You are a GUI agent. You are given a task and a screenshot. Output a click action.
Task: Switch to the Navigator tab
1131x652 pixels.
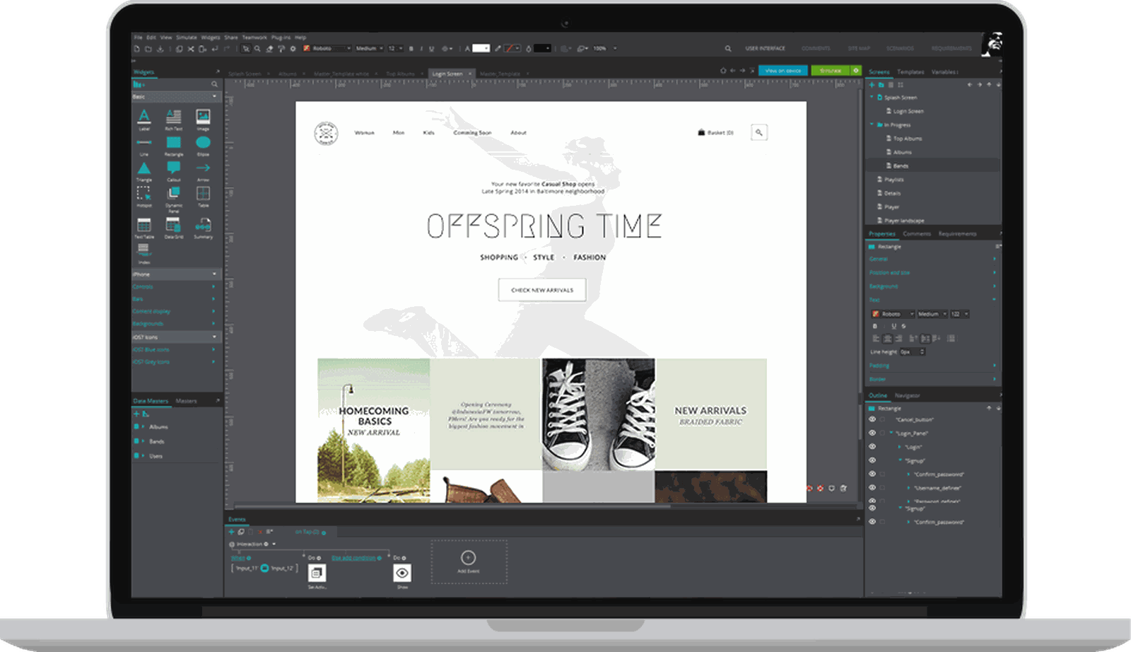907,396
